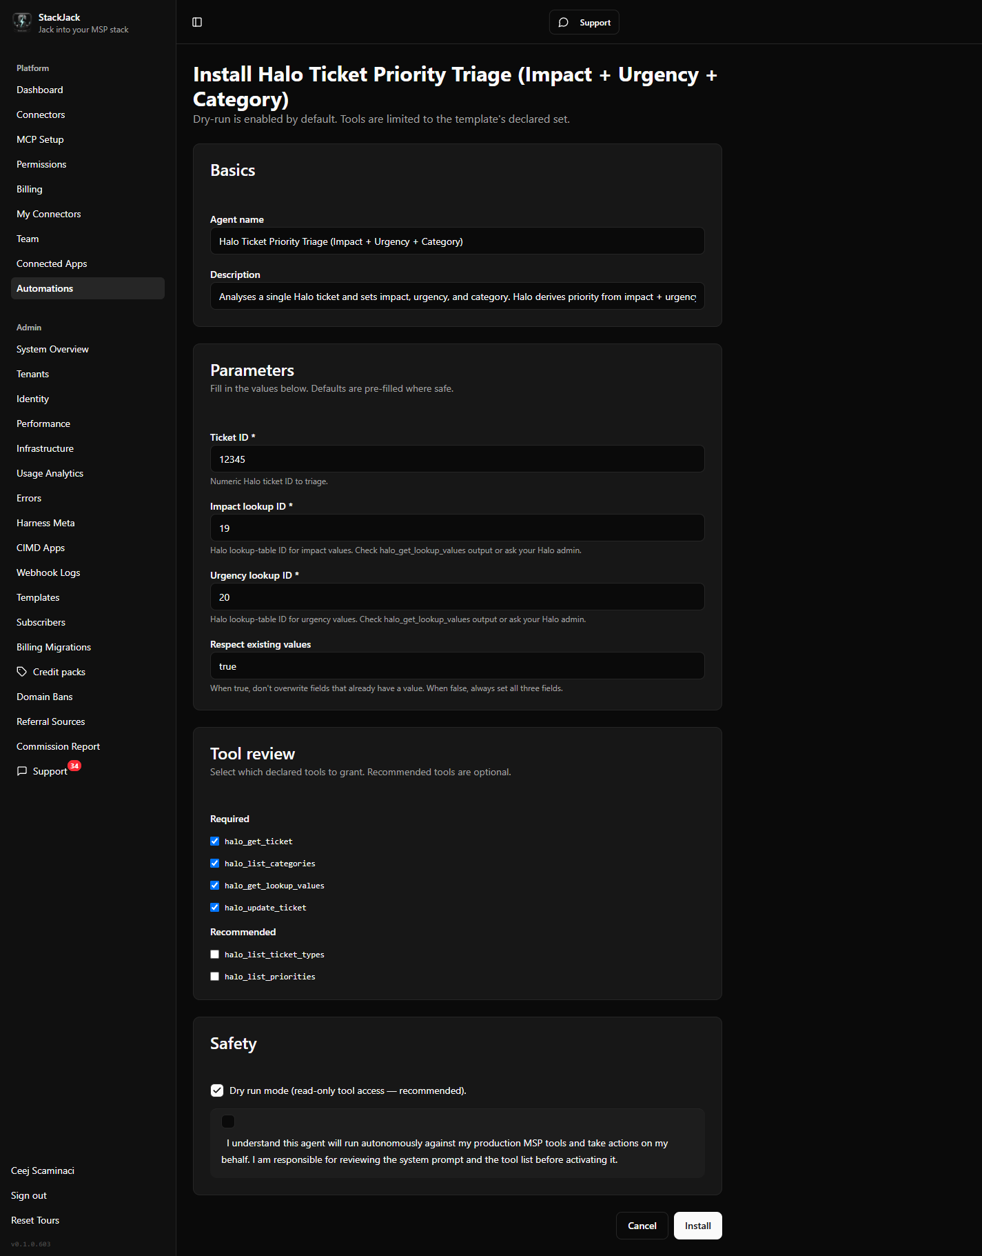Image resolution: width=982 pixels, height=1256 pixels.
Task: Click the 'Numeric Halo ticket ID to triage.' hint
Action: tap(269, 481)
